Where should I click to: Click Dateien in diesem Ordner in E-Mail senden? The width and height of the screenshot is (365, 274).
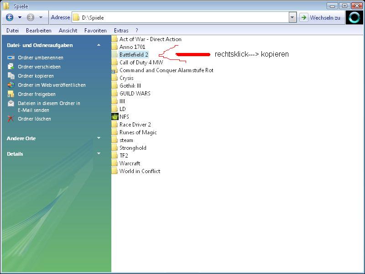(x=49, y=106)
